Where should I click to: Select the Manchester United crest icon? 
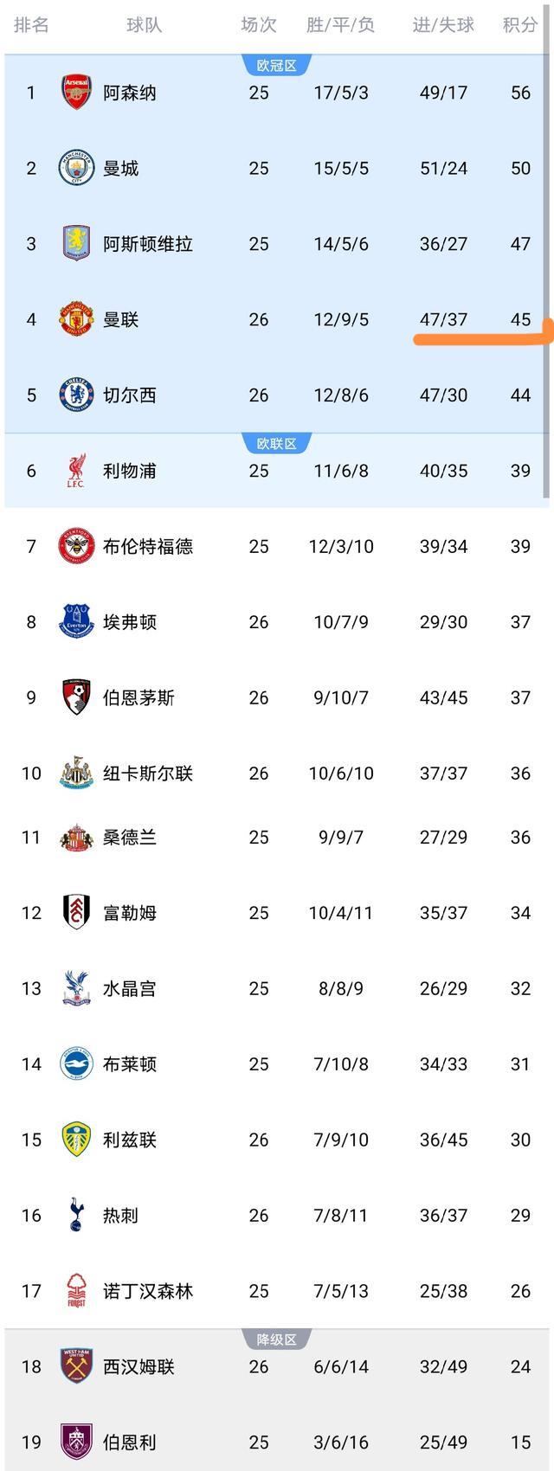point(76,319)
